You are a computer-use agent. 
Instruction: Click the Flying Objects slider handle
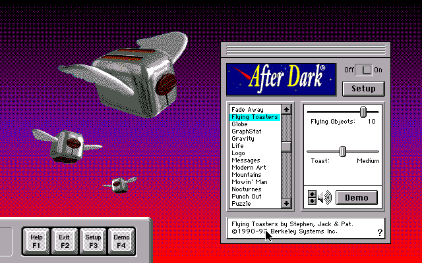coord(363,112)
